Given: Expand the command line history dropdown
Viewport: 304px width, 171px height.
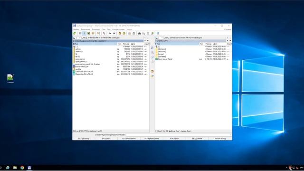Looking at the screenshot, I should [230, 135].
